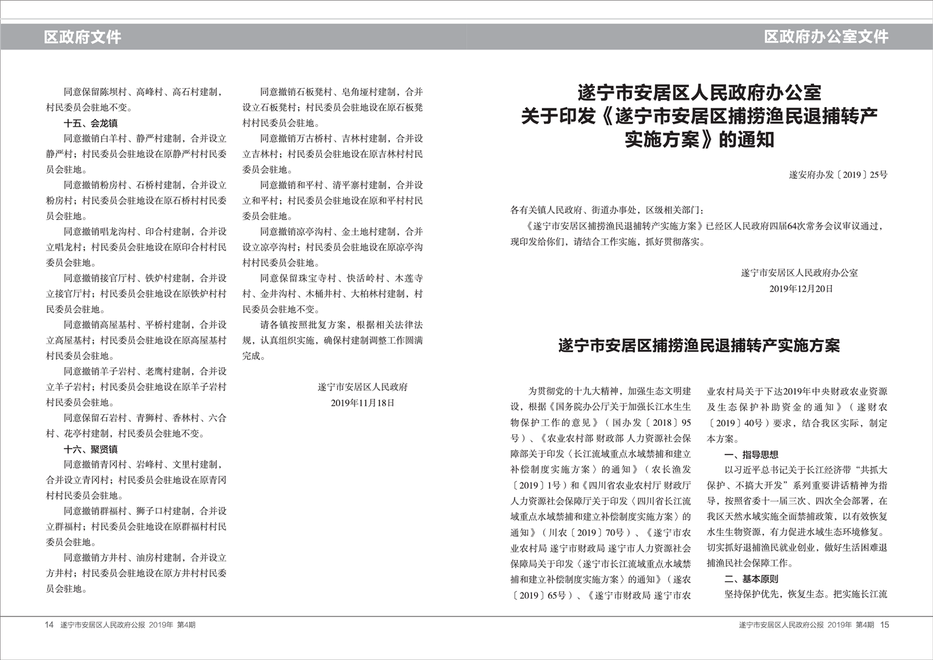Click the notice title line 遂宁市安居区人民政府办公室

point(699,93)
